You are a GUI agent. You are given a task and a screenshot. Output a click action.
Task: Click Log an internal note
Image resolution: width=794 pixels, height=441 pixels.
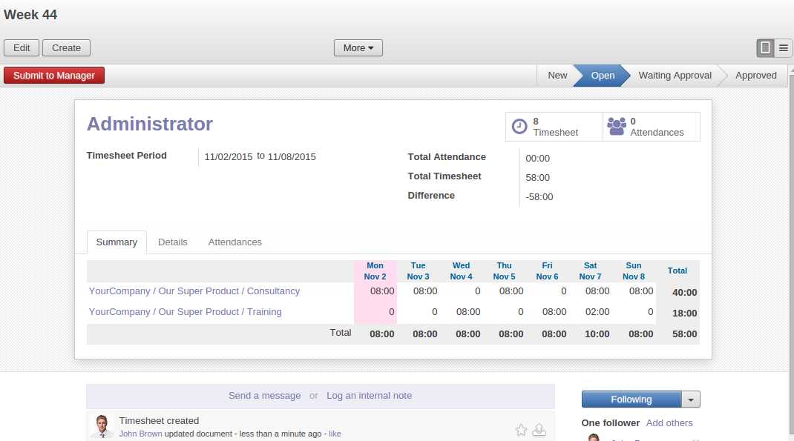[369, 396]
